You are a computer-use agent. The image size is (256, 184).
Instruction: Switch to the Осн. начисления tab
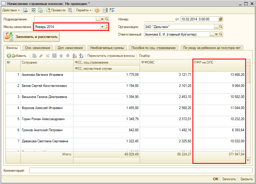tap(38, 48)
